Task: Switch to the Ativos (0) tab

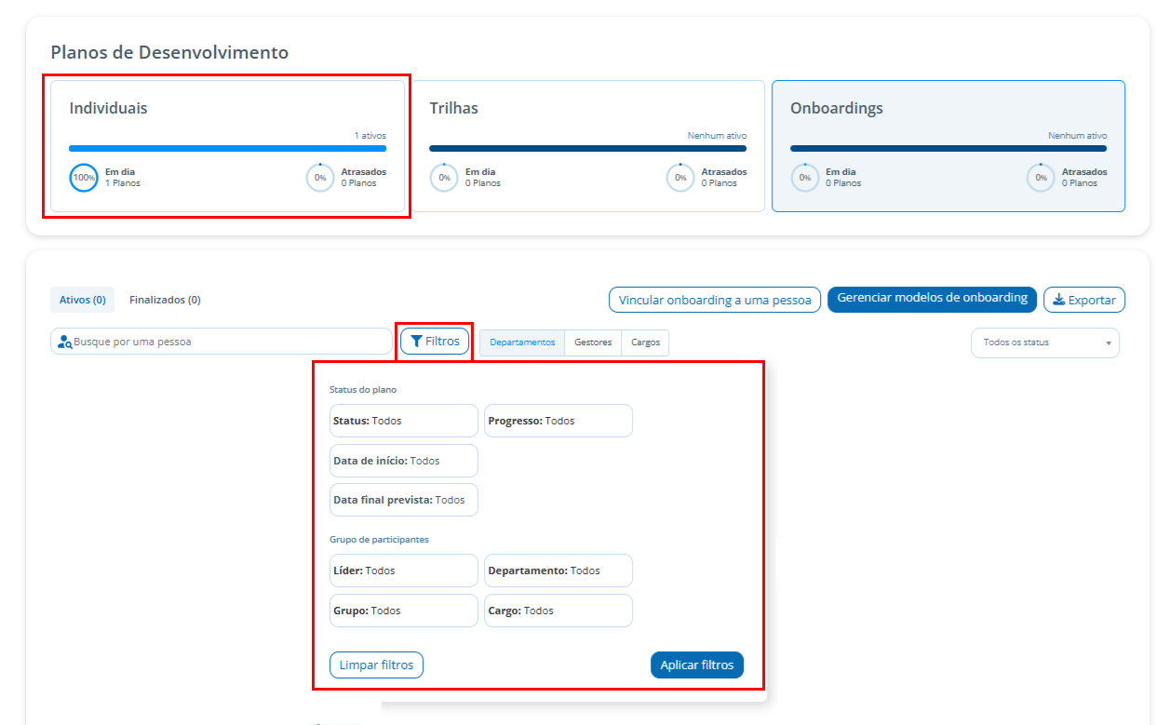Action: [82, 300]
